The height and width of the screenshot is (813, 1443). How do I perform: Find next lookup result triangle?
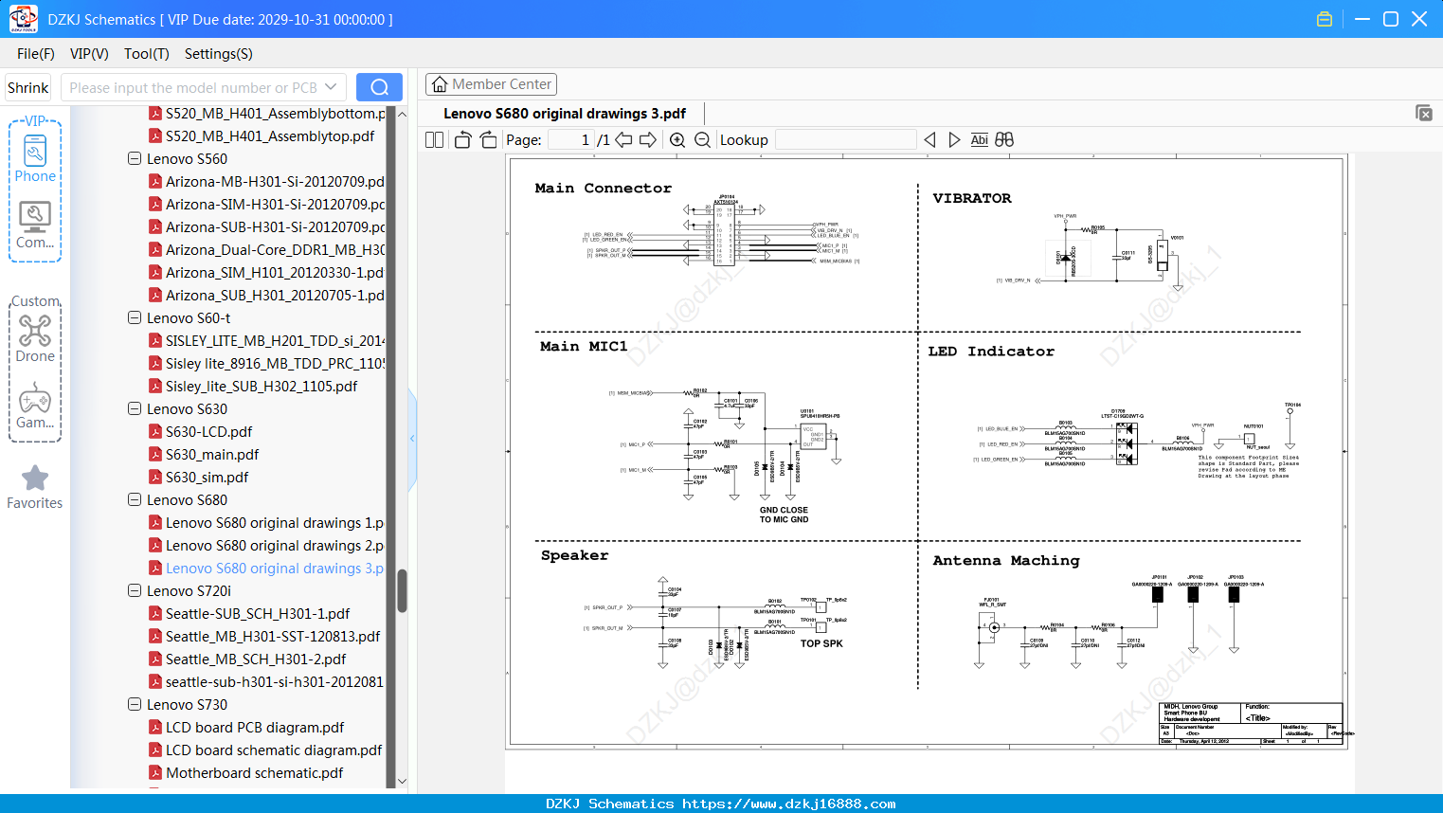(x=954, y=139)
